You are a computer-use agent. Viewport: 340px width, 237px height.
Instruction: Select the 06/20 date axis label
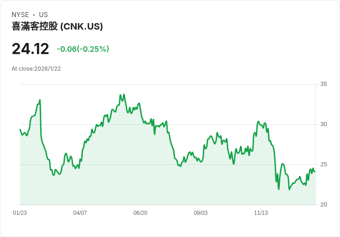pyautogui.click(x=140, y=213)
